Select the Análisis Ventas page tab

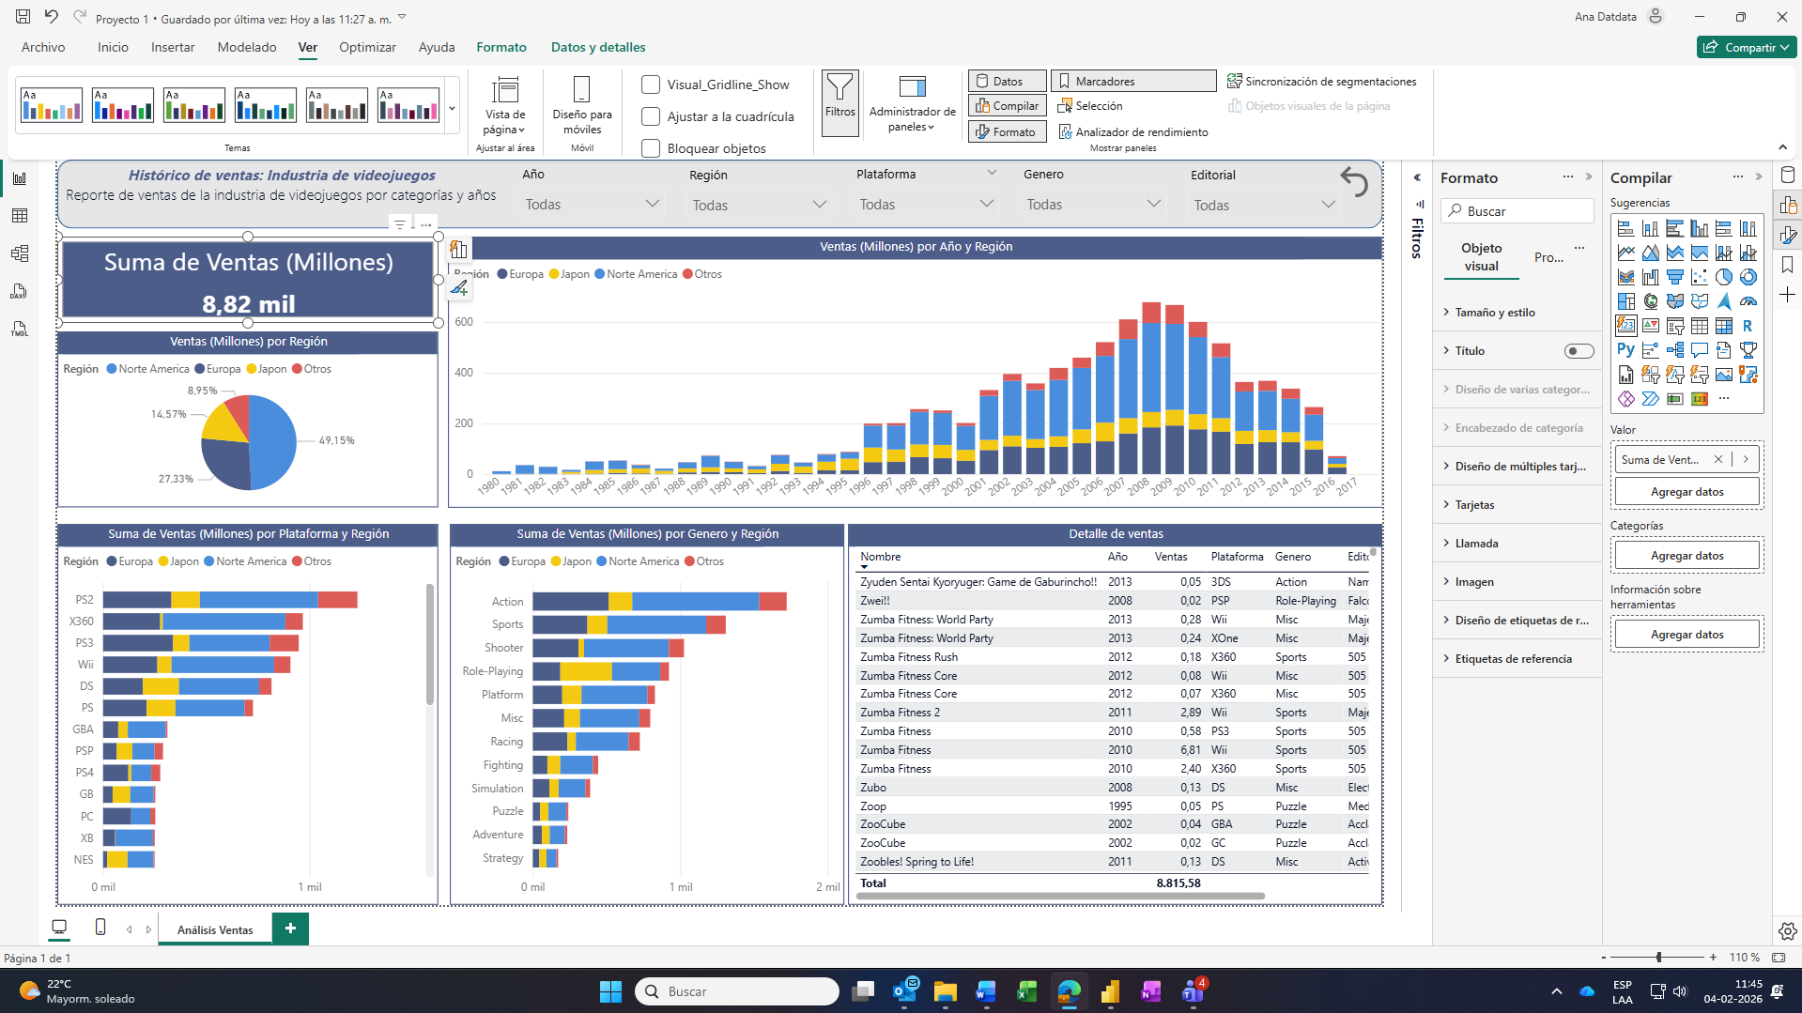point(215,929)
